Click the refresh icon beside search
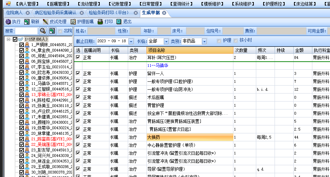This screenshot has width=330, height=177. (x=52, y=31)
